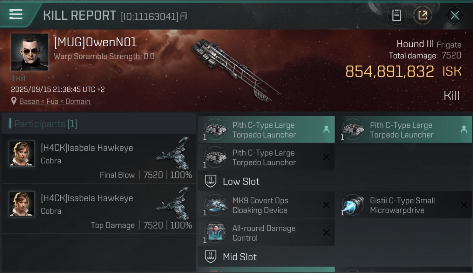Open Isabela Hawkeye Top Damage portrait
473x273 pixels.
(x=22, y=204)
